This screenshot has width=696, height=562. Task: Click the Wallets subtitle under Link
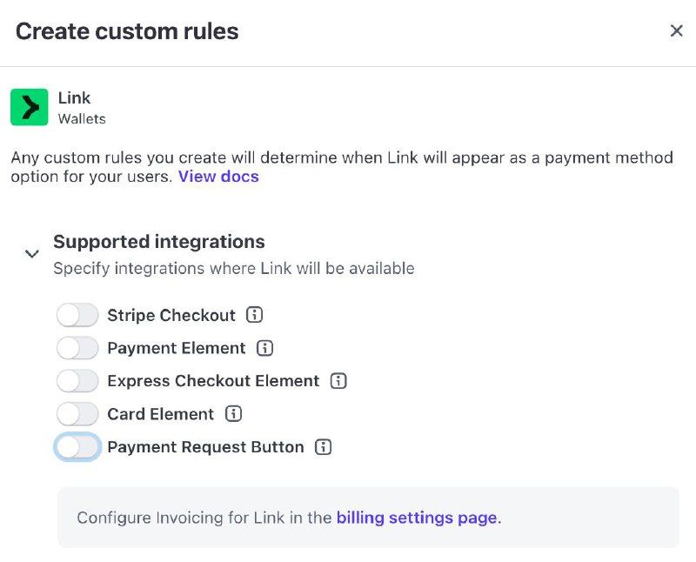click(x=82, y=118)
